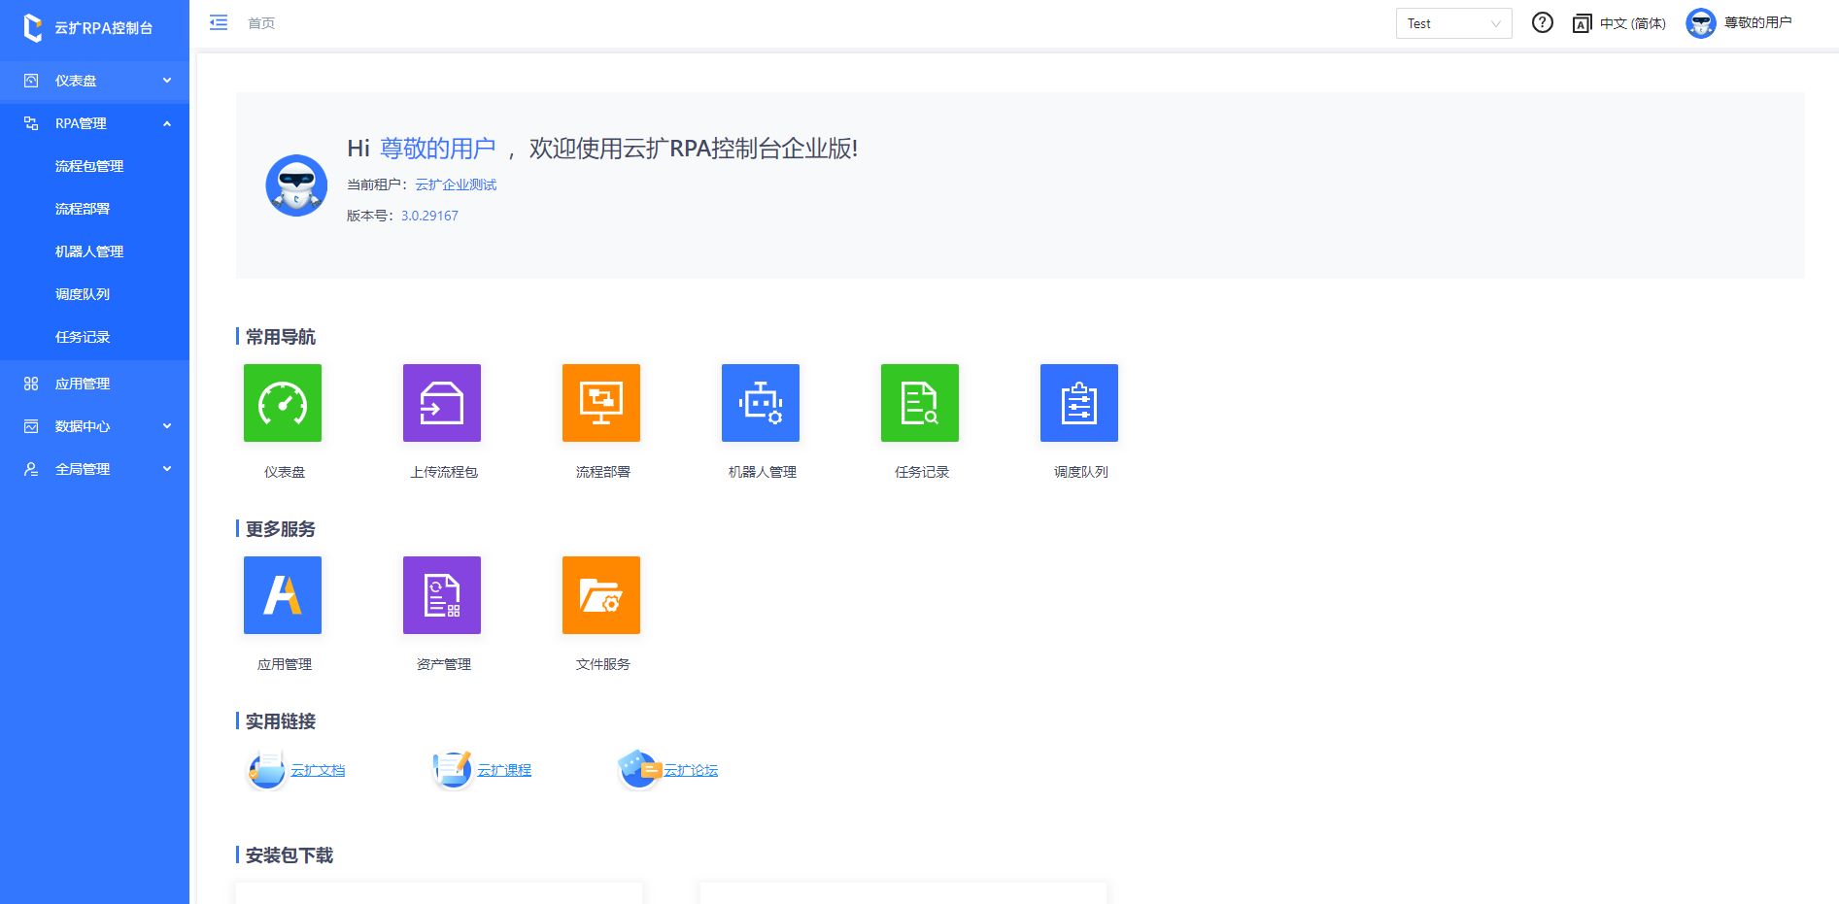Open the 应用管理 tile in 更多服务

click(x=283, y=595)
